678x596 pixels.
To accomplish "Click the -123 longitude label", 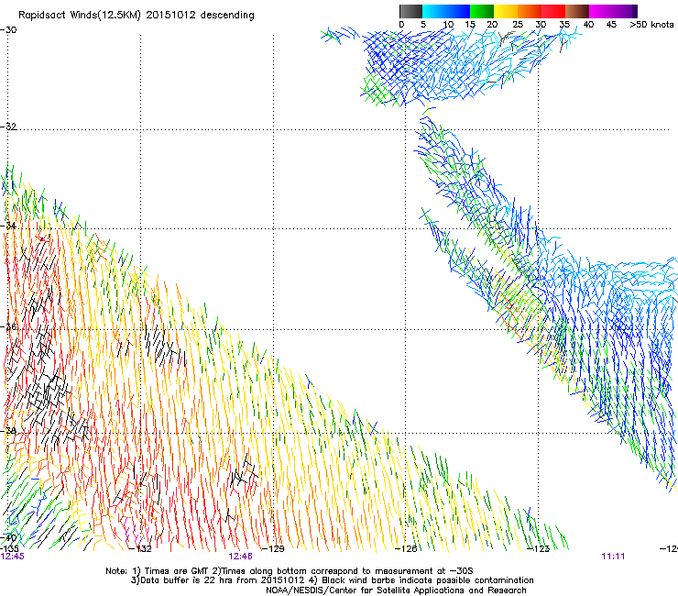I will click(x=539, y=549).
